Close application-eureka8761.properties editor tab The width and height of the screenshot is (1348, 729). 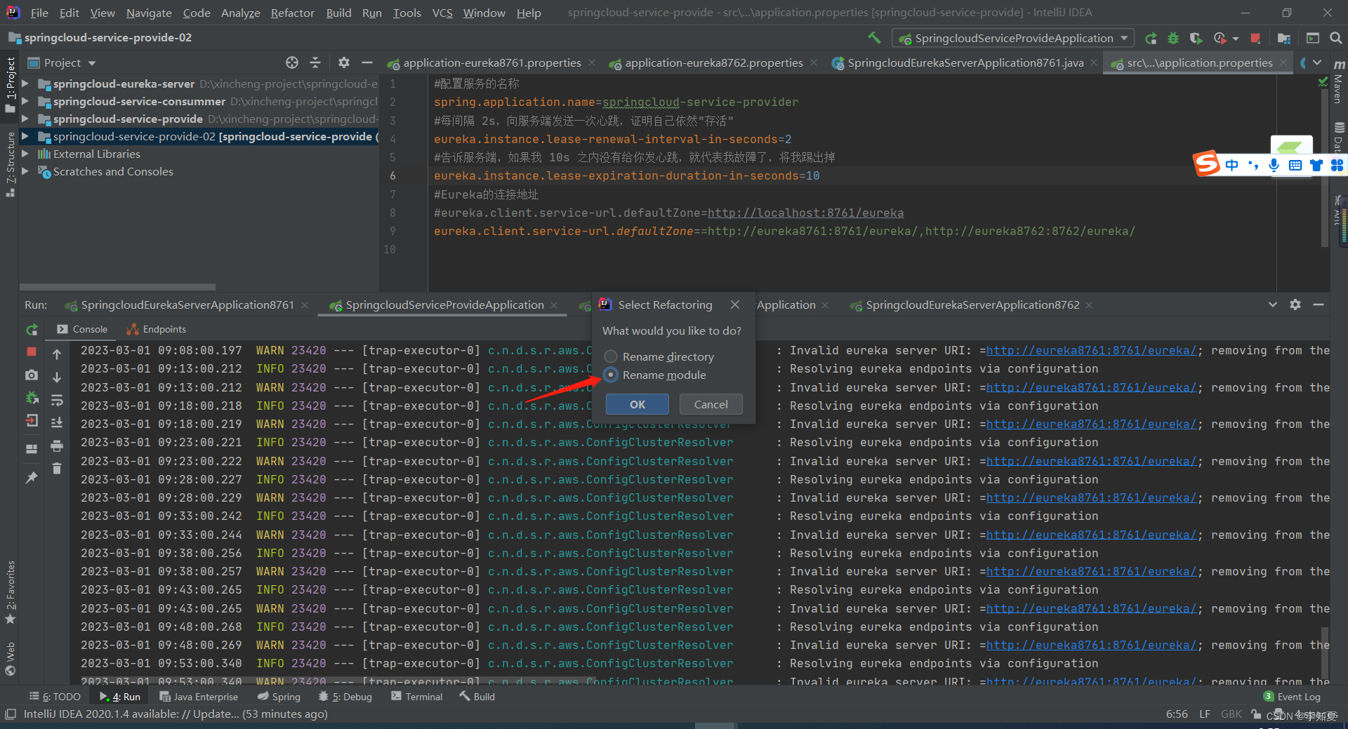pyautogui.click(x=592, y=62)
